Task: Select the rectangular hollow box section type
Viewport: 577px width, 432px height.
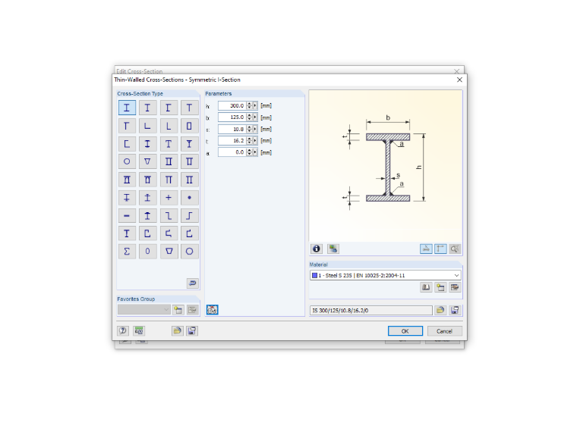Action: click(189, 126)
